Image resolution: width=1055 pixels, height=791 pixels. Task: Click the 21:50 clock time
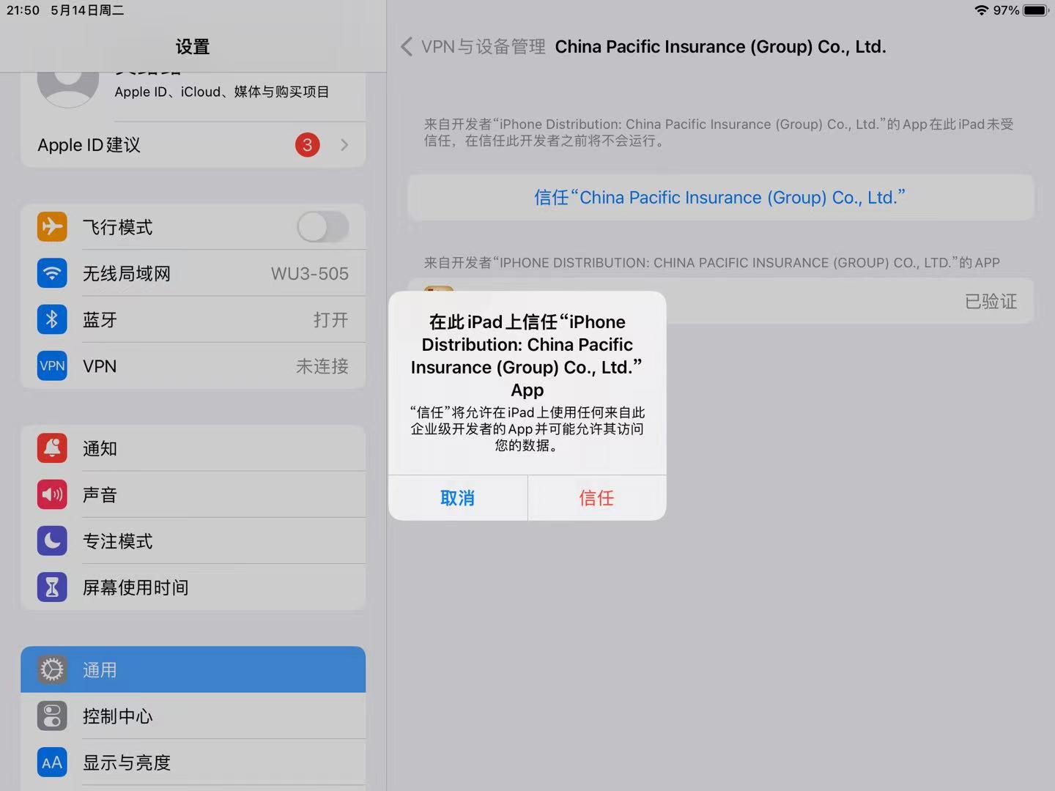point(23,10)
